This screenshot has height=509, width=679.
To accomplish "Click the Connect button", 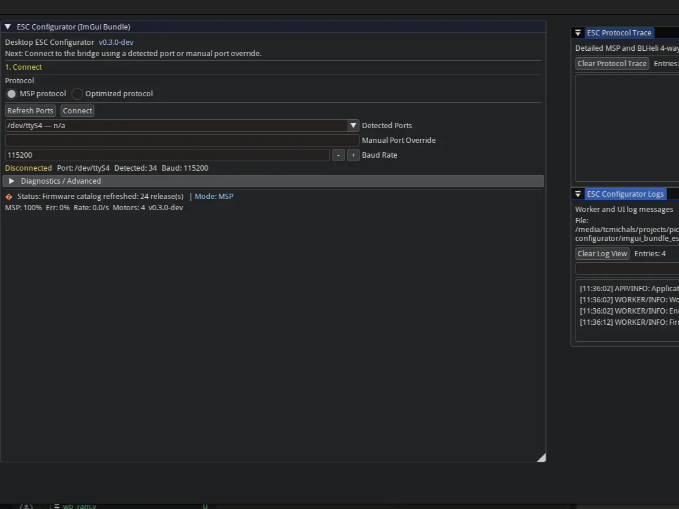I will pos(77,111).
